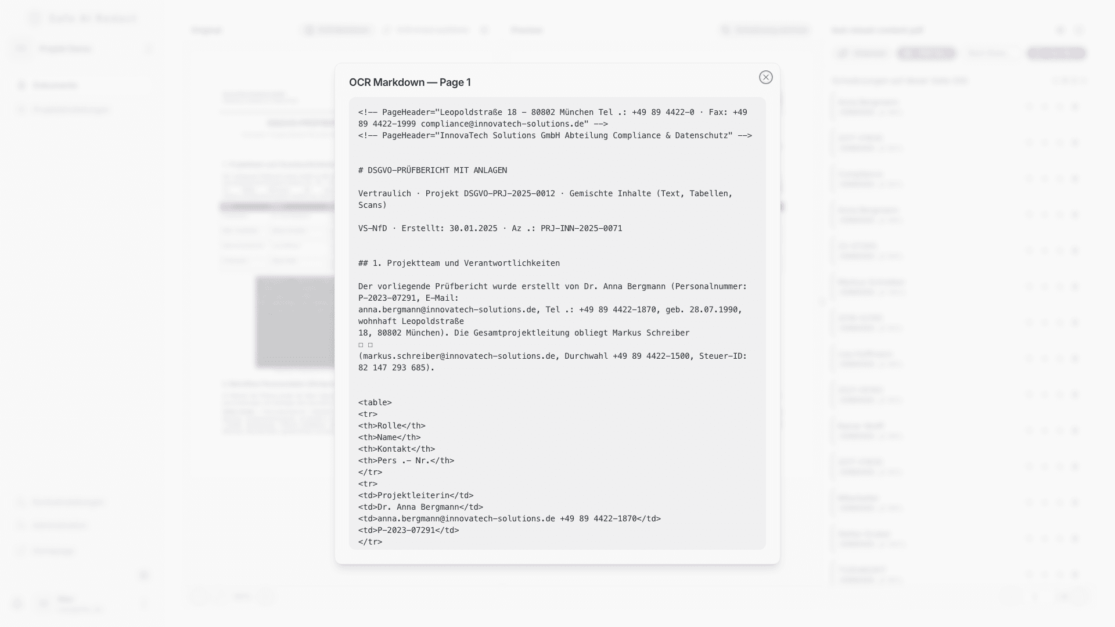
Task: Open the Preview tab in the top bar
Action: (x=526, y=30)
